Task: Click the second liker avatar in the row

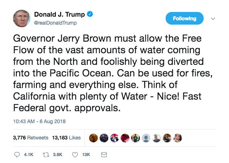Action: [x=104, y=138]
